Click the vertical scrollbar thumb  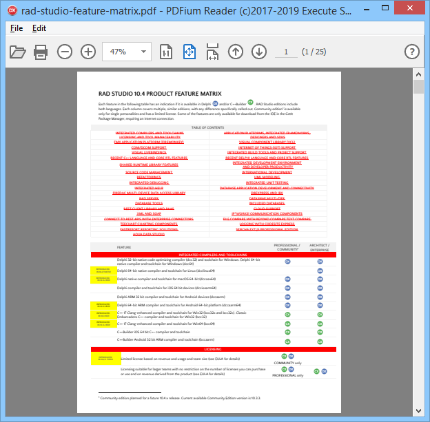[x=418, y=87]
